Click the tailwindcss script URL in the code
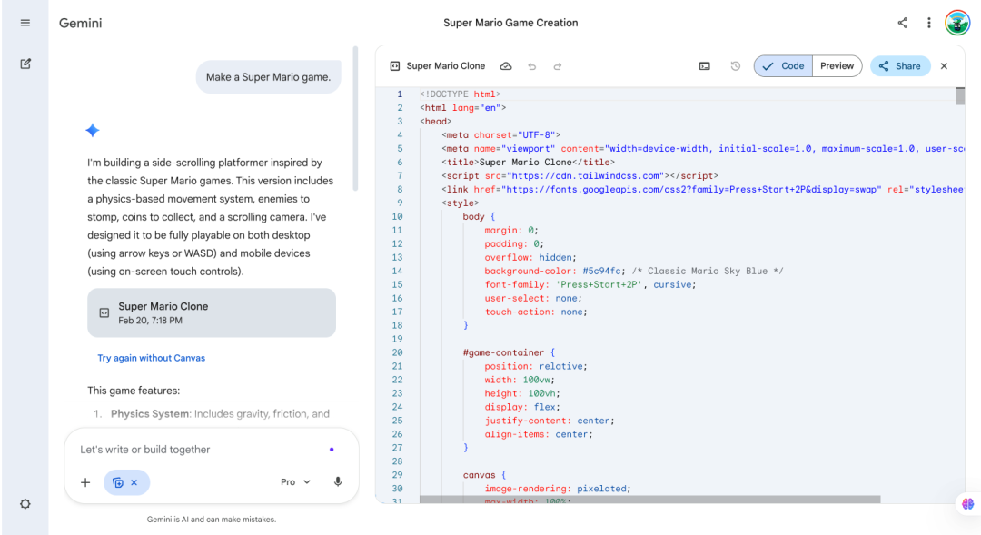 click(x=584, y=176)
